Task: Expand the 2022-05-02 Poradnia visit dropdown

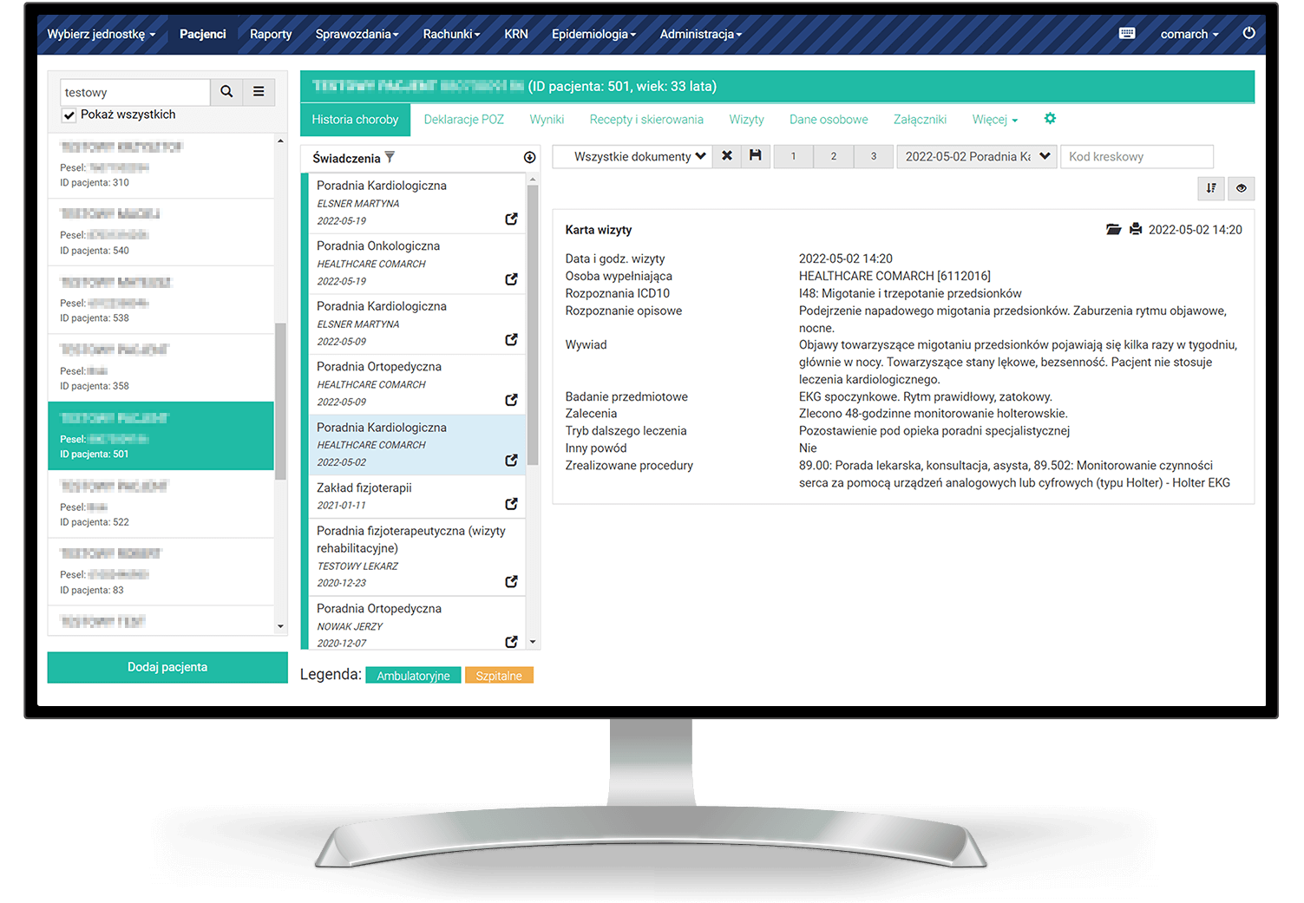Action: 976,156
